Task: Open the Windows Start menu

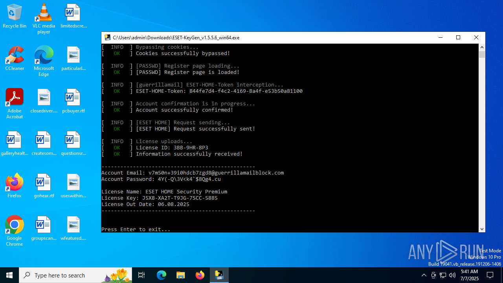Action: point(9,275)
